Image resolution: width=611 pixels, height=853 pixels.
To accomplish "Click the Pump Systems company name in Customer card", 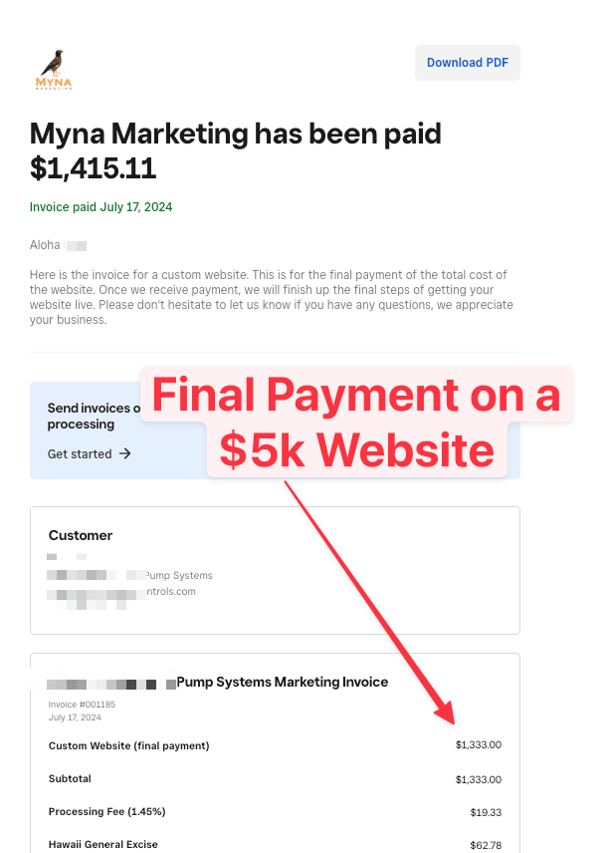I will click(x=179, y=576).
